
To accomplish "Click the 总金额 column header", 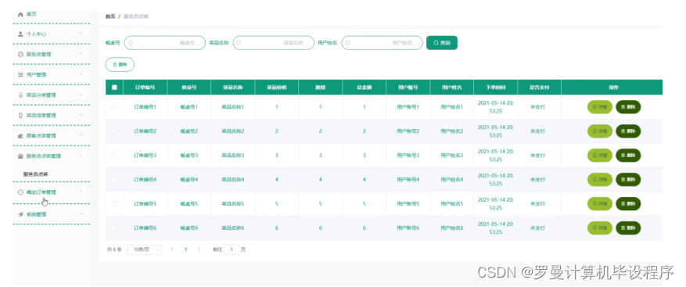I will coord(364,87).
